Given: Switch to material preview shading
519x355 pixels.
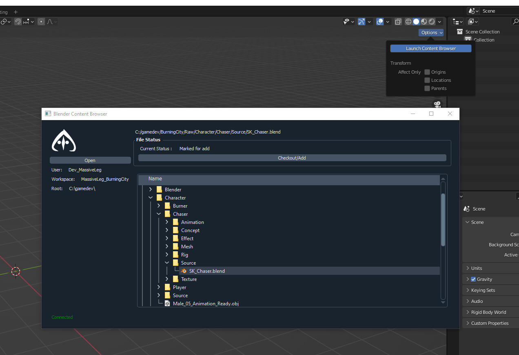Looking at the screenshot, I should click(x=424, y=22).
